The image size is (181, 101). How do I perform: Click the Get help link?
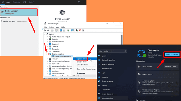(142, 100)
